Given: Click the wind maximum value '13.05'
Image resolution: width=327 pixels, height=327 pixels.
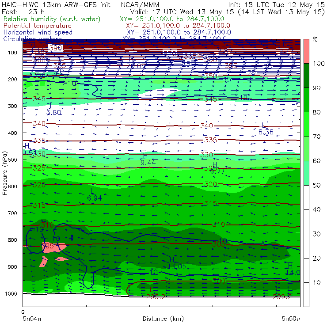Looking at the screenshot, I should [x=177, y=266].
